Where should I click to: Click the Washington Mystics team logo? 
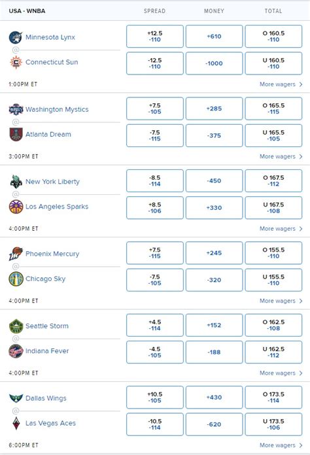(16, 109)
